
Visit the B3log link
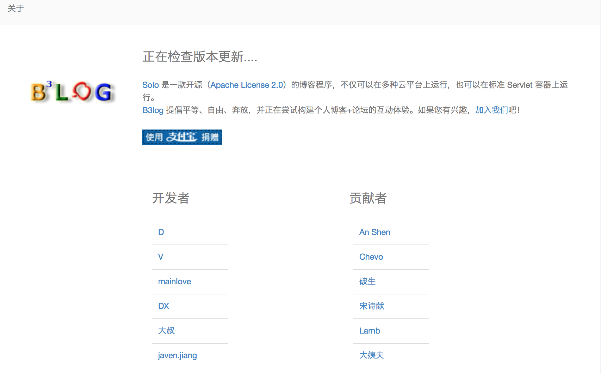click(153, 110)
